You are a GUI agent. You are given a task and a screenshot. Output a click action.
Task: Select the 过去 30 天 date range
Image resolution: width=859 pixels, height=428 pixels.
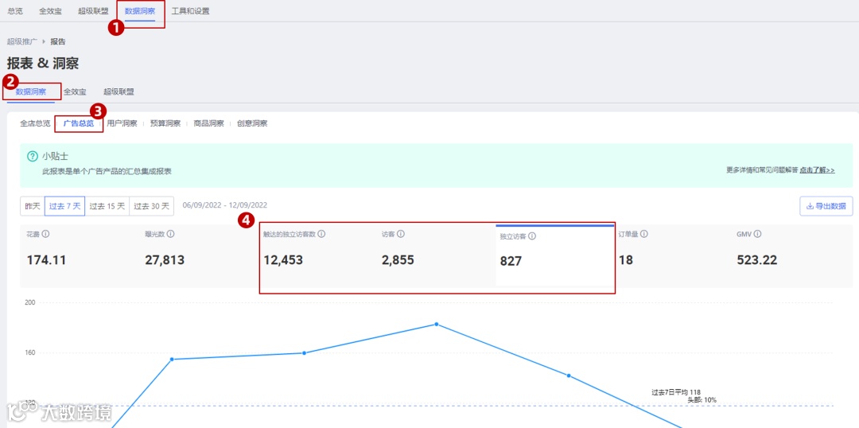(x=152, y=206)
